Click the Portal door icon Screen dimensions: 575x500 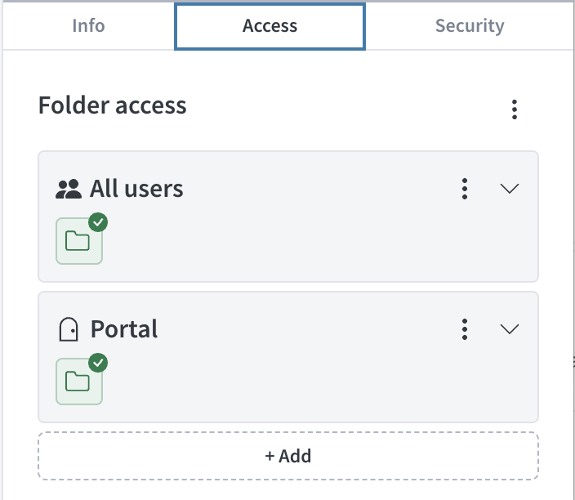coord(69,330)
